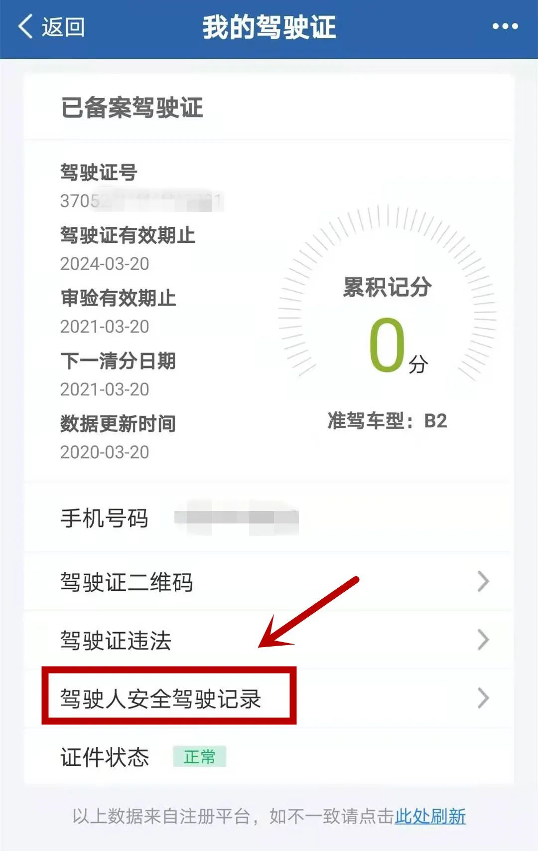Select the 手机号码 row

point(269,518)
